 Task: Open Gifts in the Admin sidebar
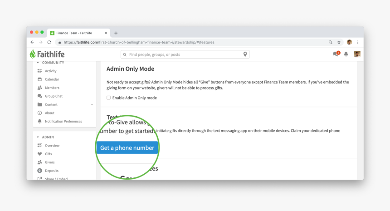coord(48,154)
